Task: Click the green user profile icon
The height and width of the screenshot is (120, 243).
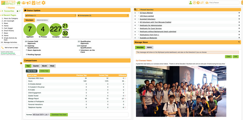Action: (190, 3)
